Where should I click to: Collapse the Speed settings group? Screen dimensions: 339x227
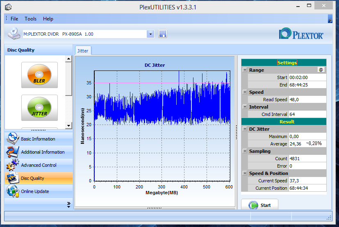245,92
